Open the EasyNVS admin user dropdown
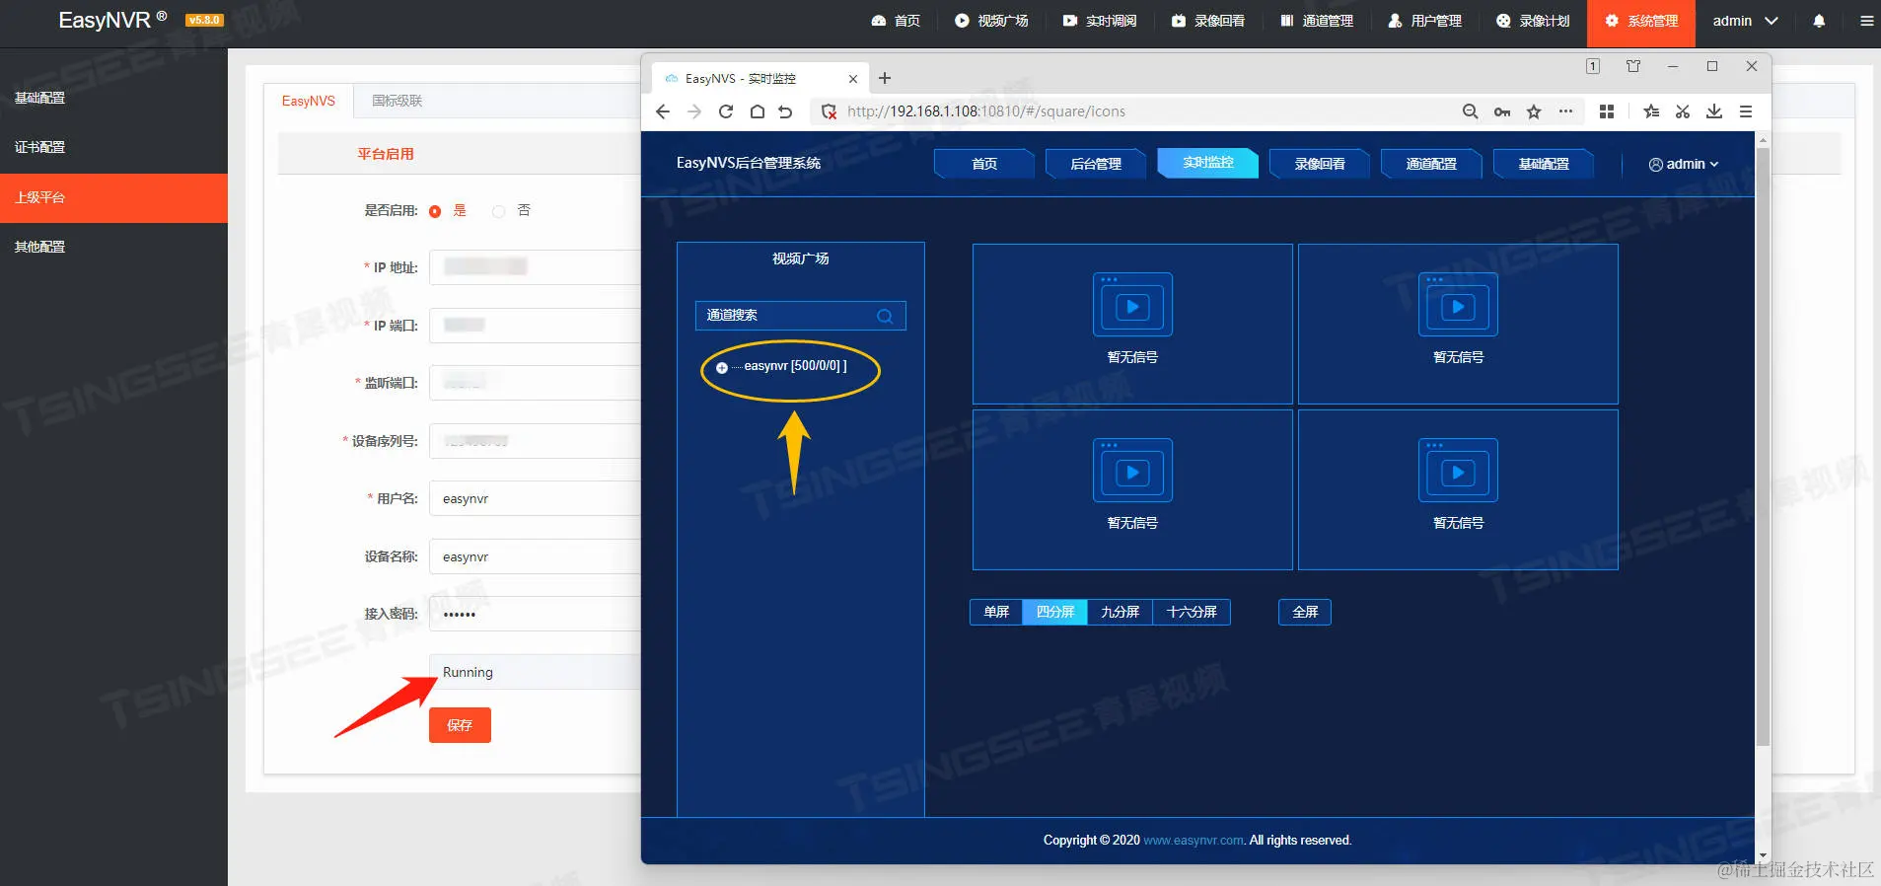 point(1684,164)
